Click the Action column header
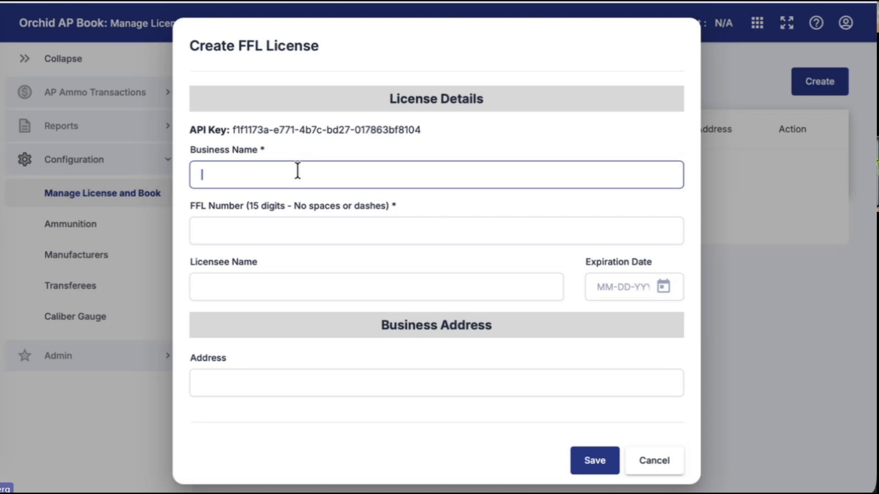This screenshot has width=879, height=494. coord(792,129)
